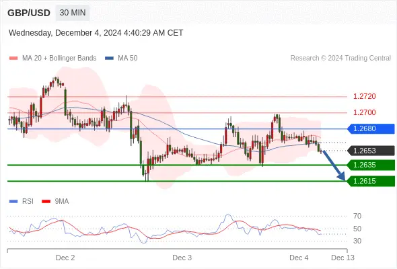The image size is (397, 269).
Task: Click the RSI 70 level label
Action: tap(357, 216)
